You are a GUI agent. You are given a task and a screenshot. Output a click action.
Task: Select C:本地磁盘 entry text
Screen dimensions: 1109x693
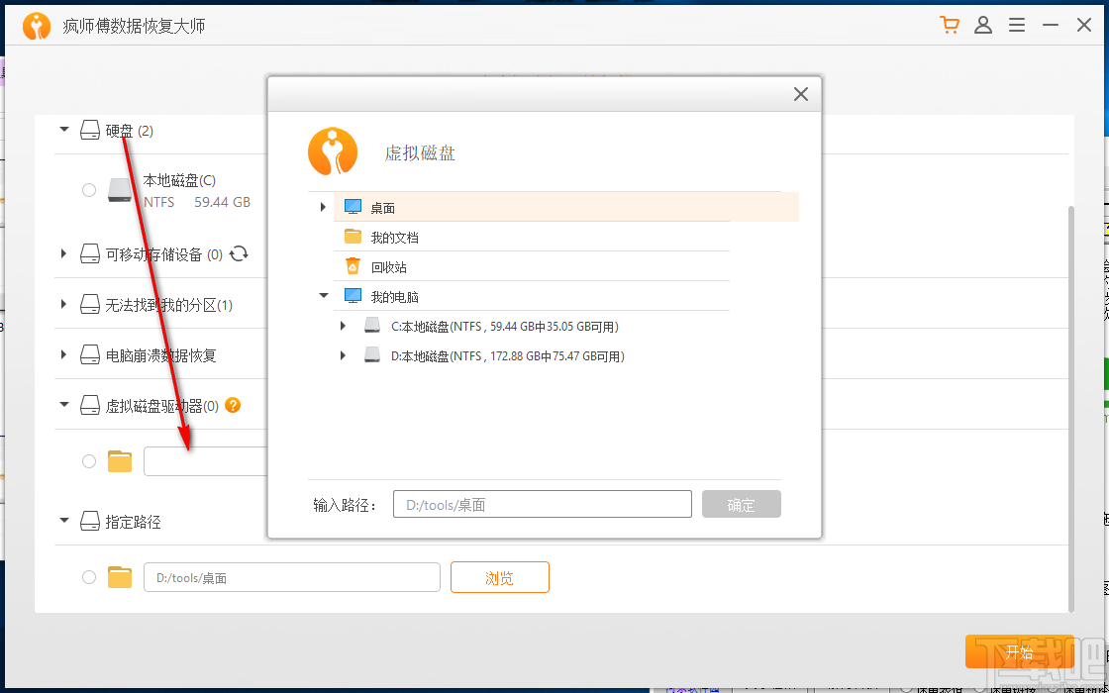pyautogui.click(x=505, y=326)
